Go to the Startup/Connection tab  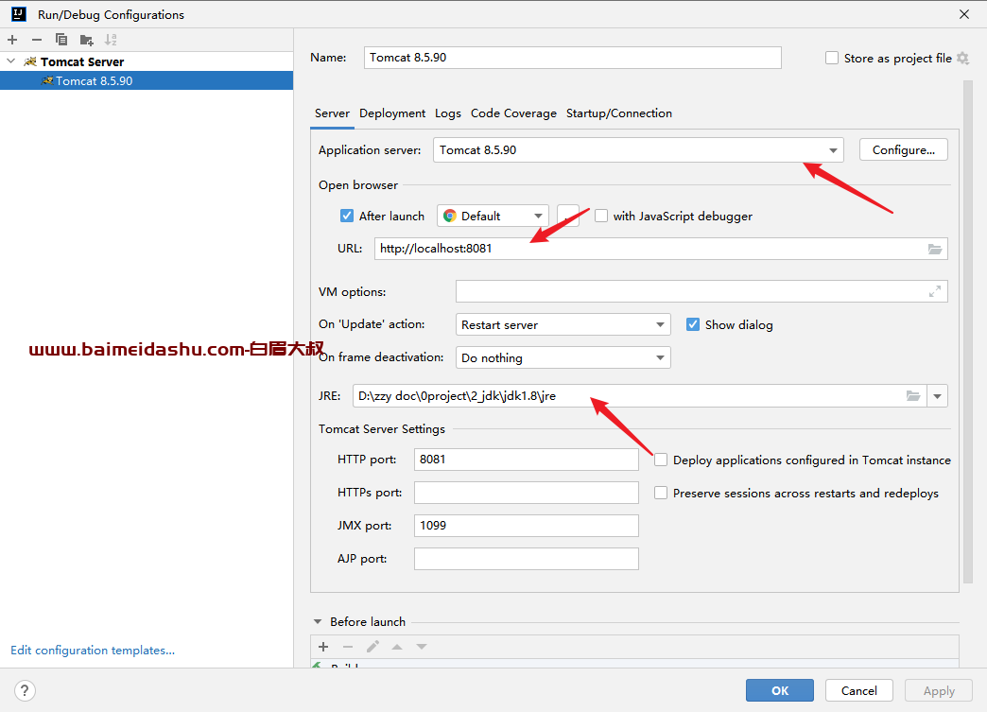[x=618, y=113]
